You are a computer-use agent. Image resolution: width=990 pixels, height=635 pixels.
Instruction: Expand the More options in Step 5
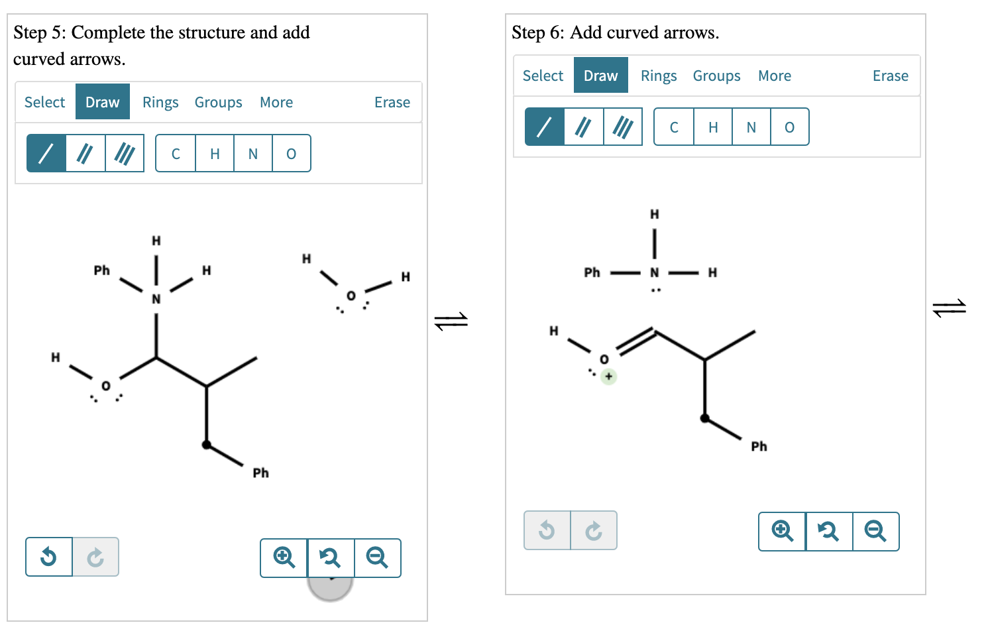pyautogui.click(x=276, y=102)
